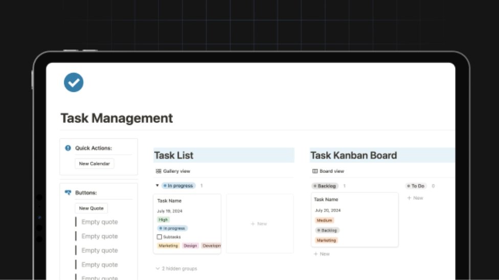Expand the 2 hidden groups row
The height and width of the screenshot is (280, 499).
176,269
